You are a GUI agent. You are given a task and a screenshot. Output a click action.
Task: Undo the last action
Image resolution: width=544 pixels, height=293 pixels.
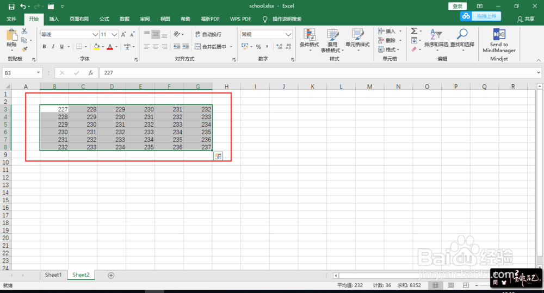(x=23, y=6)
